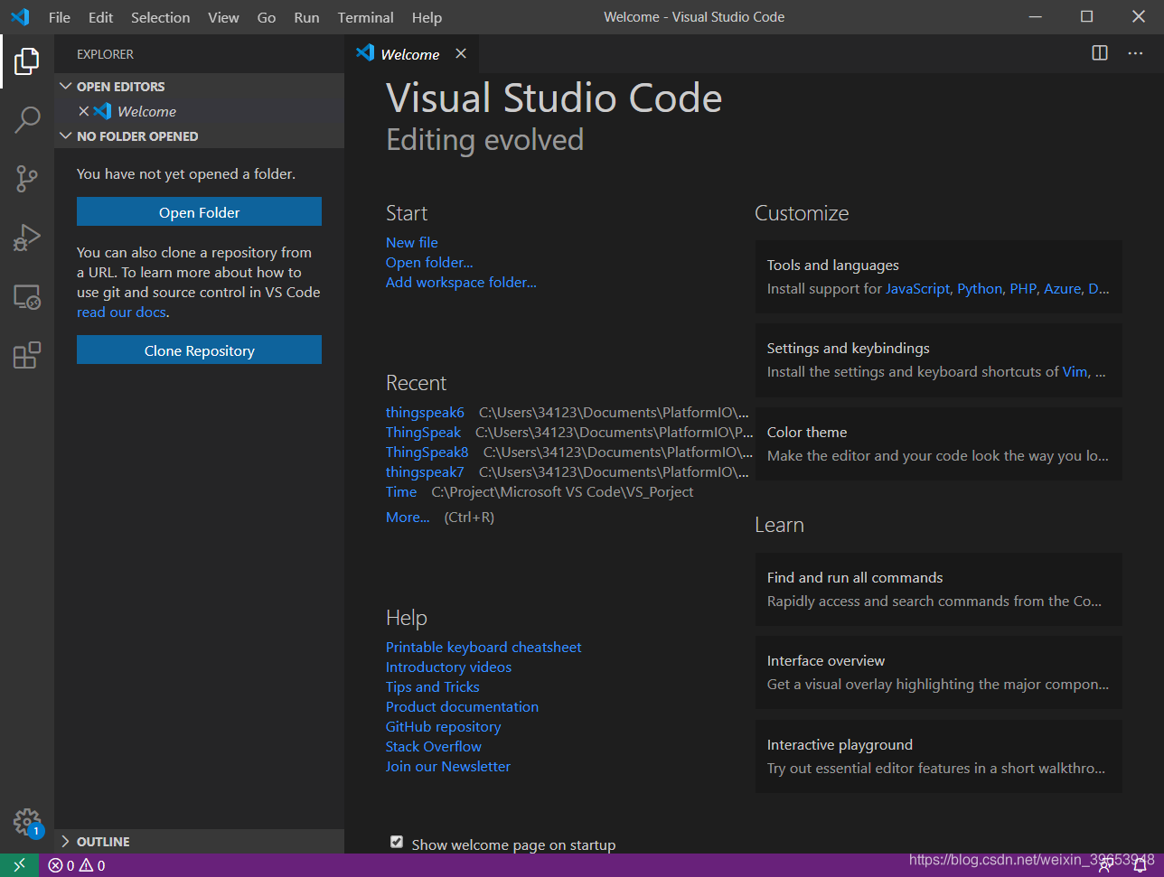Open recent project ThingSpeak8
The width and height of the screenshot is (1164, 877).
coord(427,452)
